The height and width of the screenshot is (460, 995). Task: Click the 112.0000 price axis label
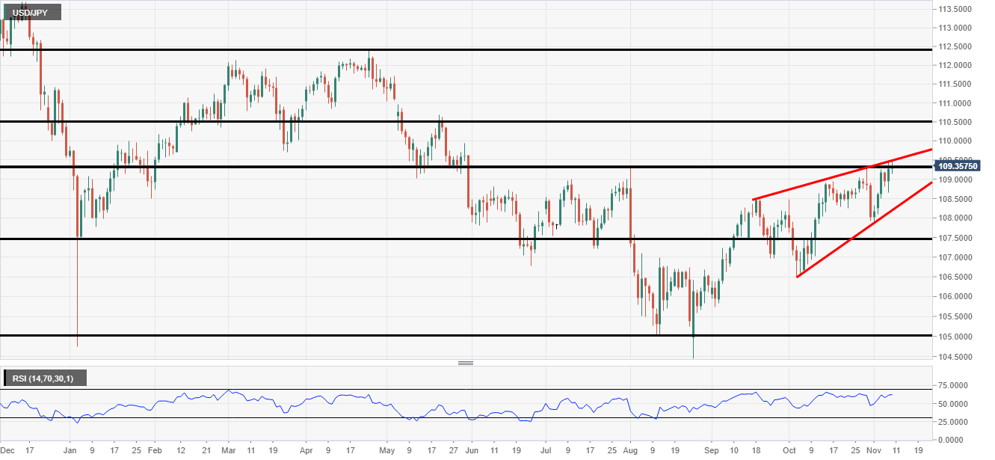tap(955, 66)
